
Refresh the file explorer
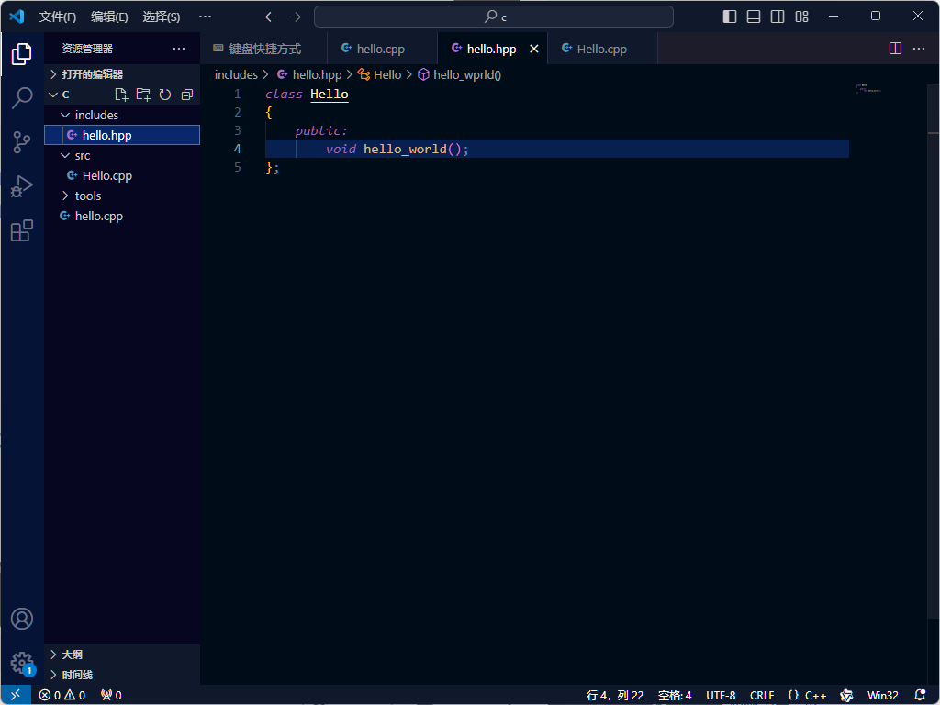tap(165, 94)
